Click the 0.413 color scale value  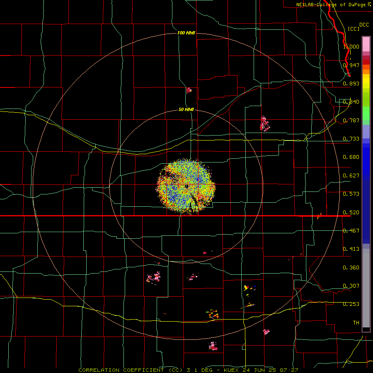351,249
